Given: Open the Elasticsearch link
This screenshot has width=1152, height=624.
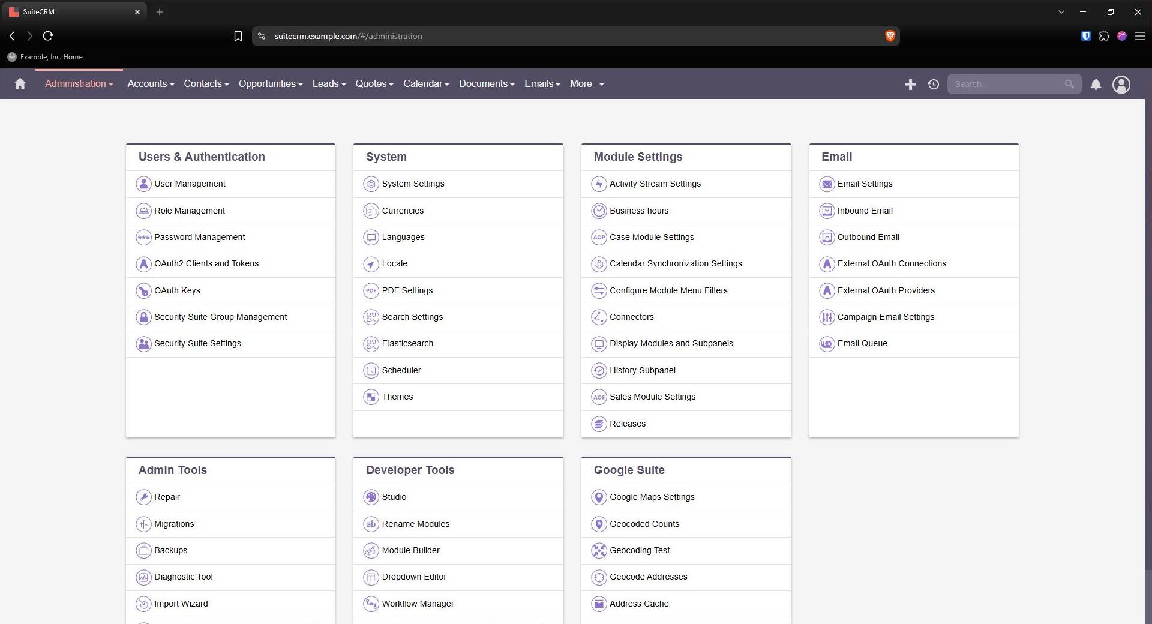Looking at the screenshot, I should point(407,344).
